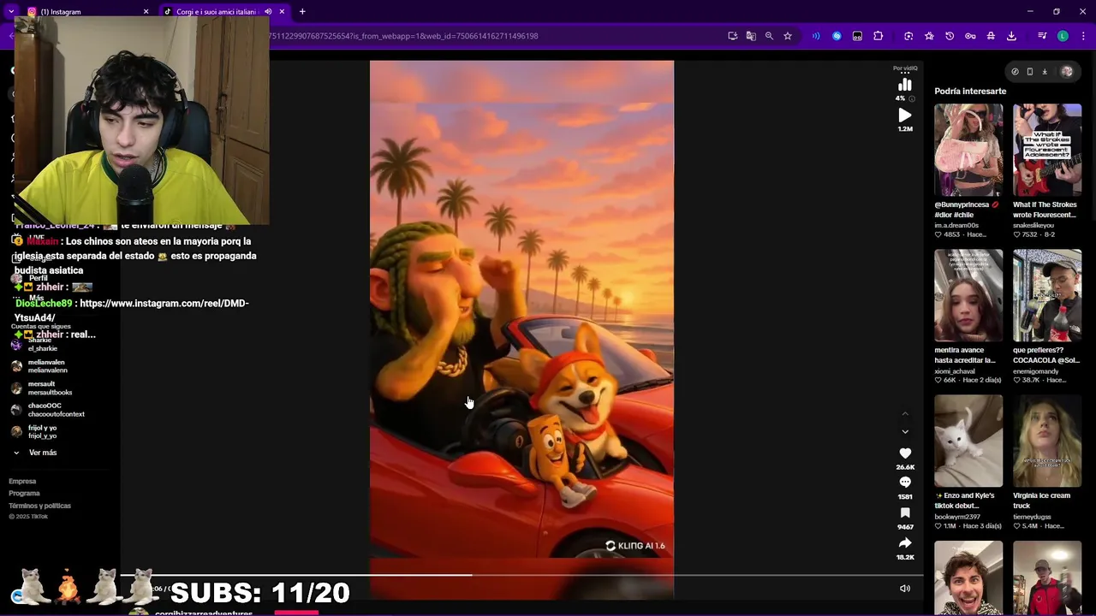Like the video with the heart icon
The height and width of the screenshot is (616, 1096).
(x=905, y=453)
